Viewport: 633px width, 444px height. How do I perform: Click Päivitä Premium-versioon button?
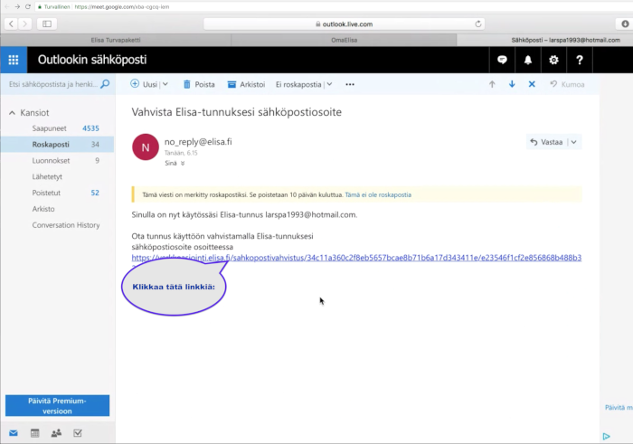click(57, 405)
